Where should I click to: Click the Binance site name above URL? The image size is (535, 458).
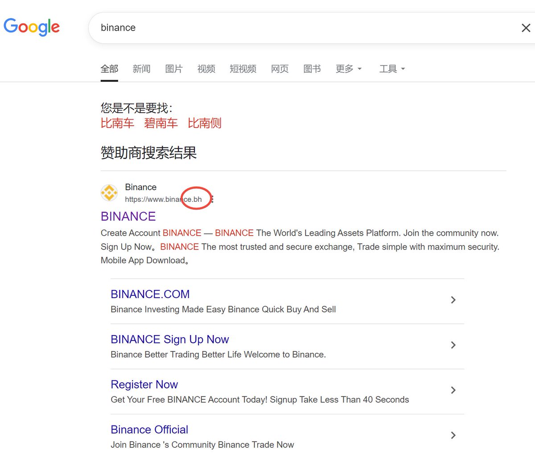coord(141,187)
